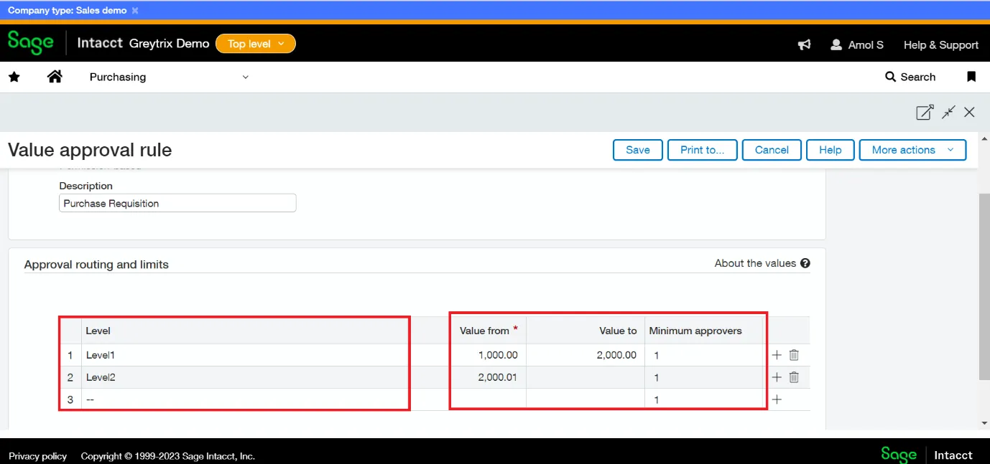The width and height of the screenshot is (990, 464).
Task: Click the Value from column header
Action: tap(489, 331)
